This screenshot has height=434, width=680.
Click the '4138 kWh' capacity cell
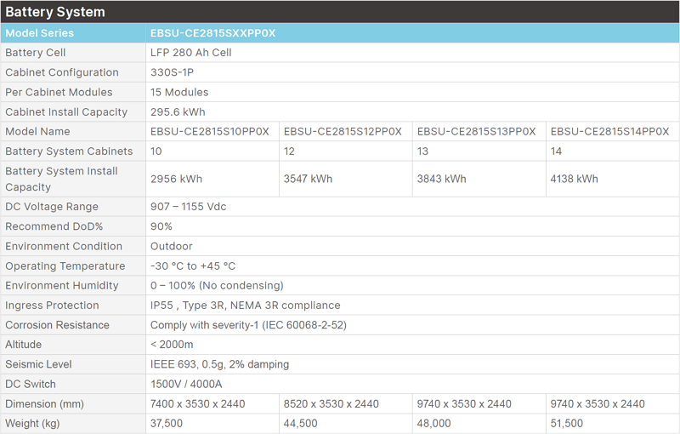coord(613,179)
